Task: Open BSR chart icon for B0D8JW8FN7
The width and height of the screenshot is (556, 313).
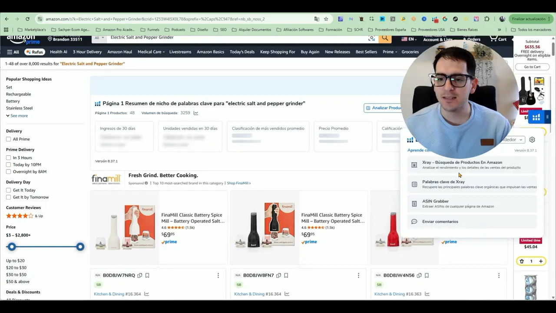Action: [287, 294]
